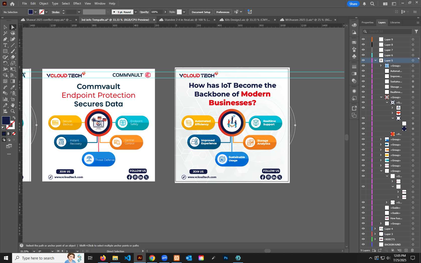This screenshot has width=421, height=263.
Task: Click the Share button
Action: pos(353,4)
